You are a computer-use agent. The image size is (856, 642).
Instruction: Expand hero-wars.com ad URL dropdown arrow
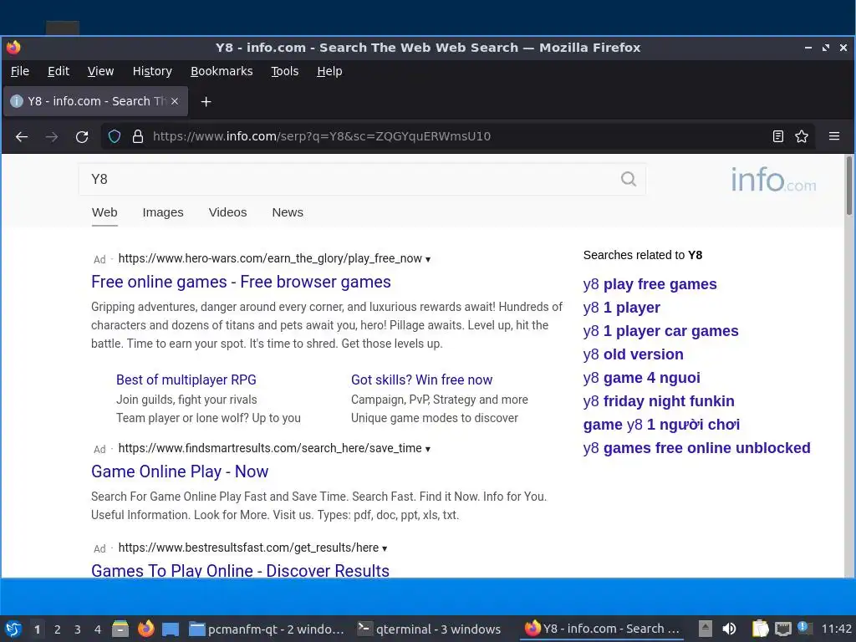pyautogui.click(x=428, y=259)
